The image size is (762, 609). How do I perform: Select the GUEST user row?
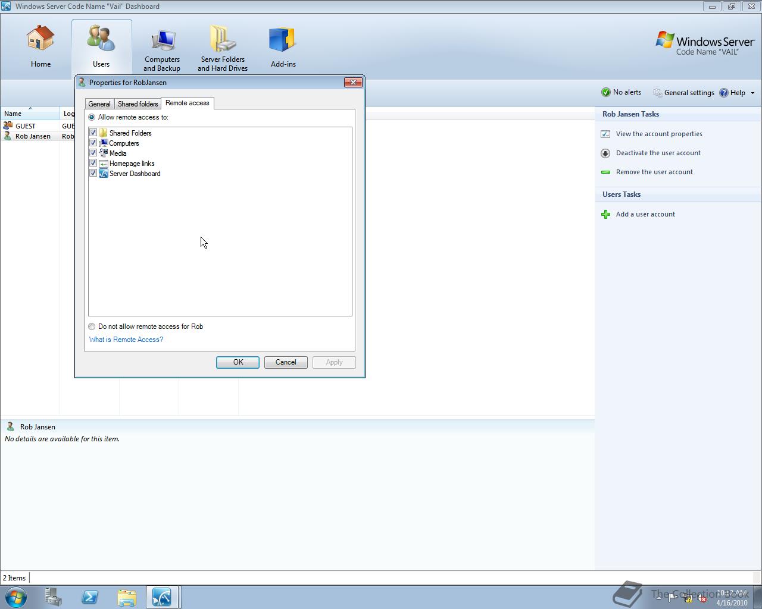coord(38,126)
